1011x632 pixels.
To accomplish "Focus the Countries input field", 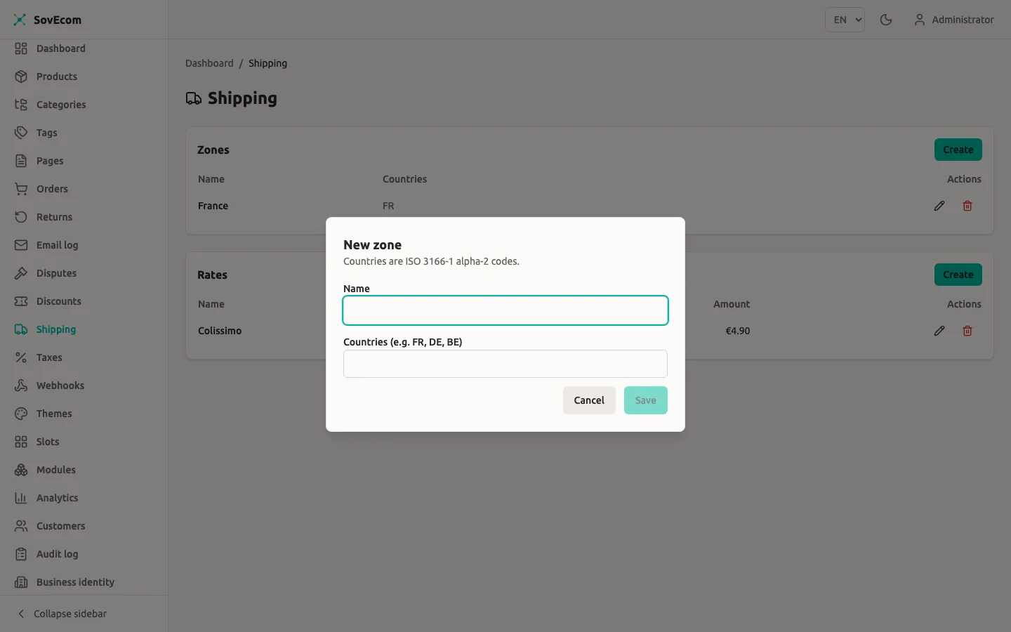I will pyautogui.click(x=505, y=364).
